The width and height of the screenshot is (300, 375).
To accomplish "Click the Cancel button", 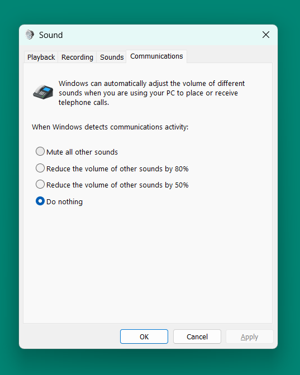I will 197,336.
